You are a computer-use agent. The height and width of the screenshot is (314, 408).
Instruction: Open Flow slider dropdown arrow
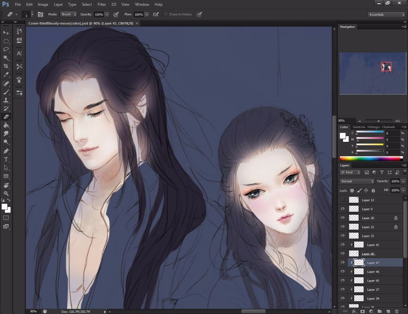[x=147, y=15]
